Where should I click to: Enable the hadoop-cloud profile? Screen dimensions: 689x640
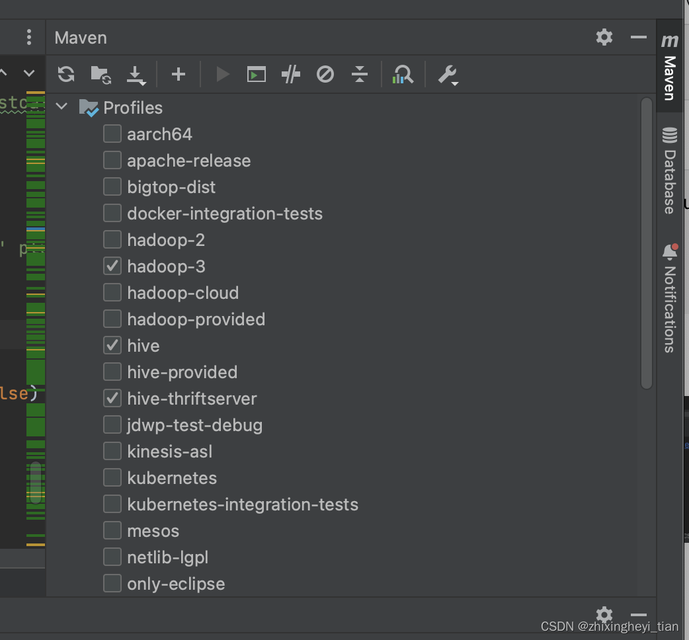tap(112, 292)
